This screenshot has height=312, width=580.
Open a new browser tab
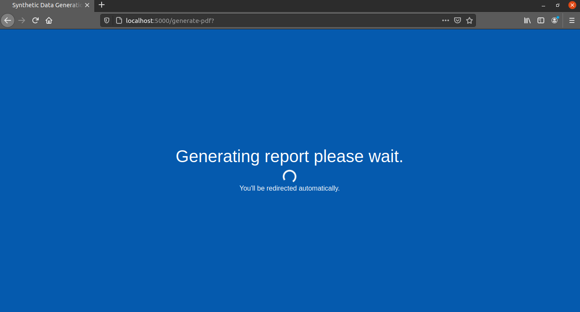(x=102, y=5)
